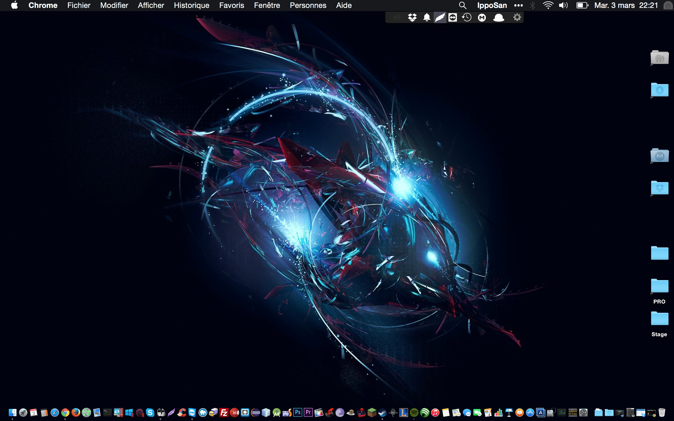Open the Fichier menu
This screenshot has height=421, width=674.
click(79, 5)
